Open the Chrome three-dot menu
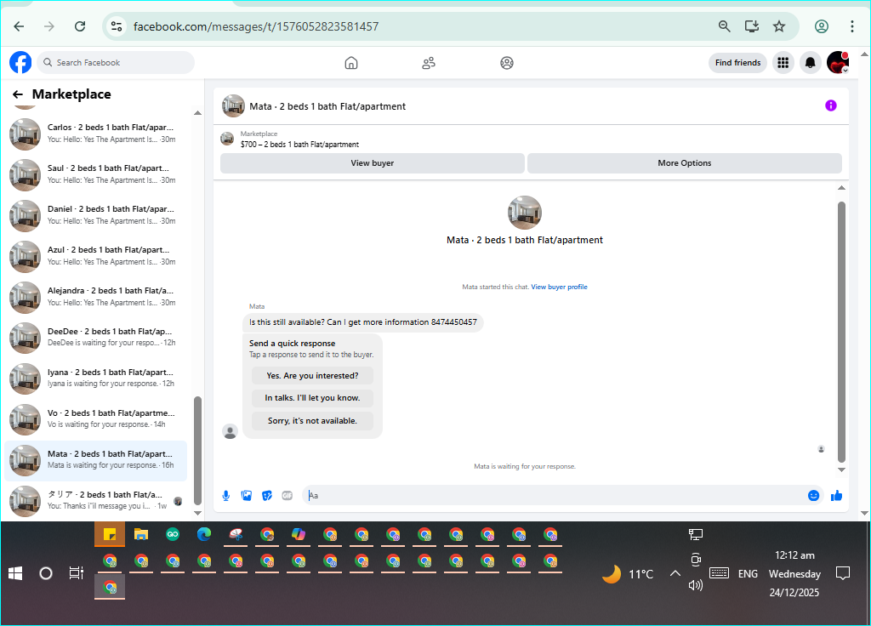This screenshot has width=871, height=626. click(851, 26)
